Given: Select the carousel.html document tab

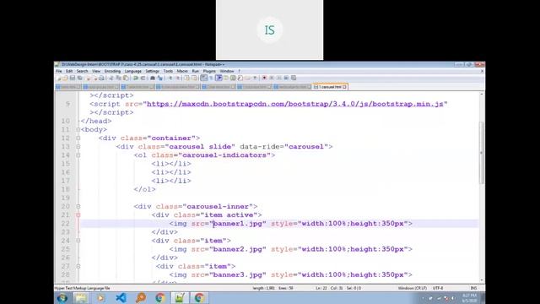Looking at the screenshot, I should [x=330, y=87].
